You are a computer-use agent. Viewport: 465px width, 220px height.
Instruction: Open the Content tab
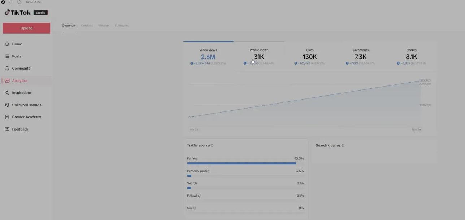[87, 26]
